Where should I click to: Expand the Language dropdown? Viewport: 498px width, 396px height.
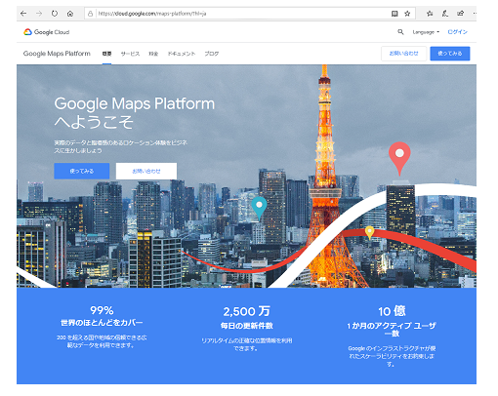pyautogui.click(x=426, y=32)
